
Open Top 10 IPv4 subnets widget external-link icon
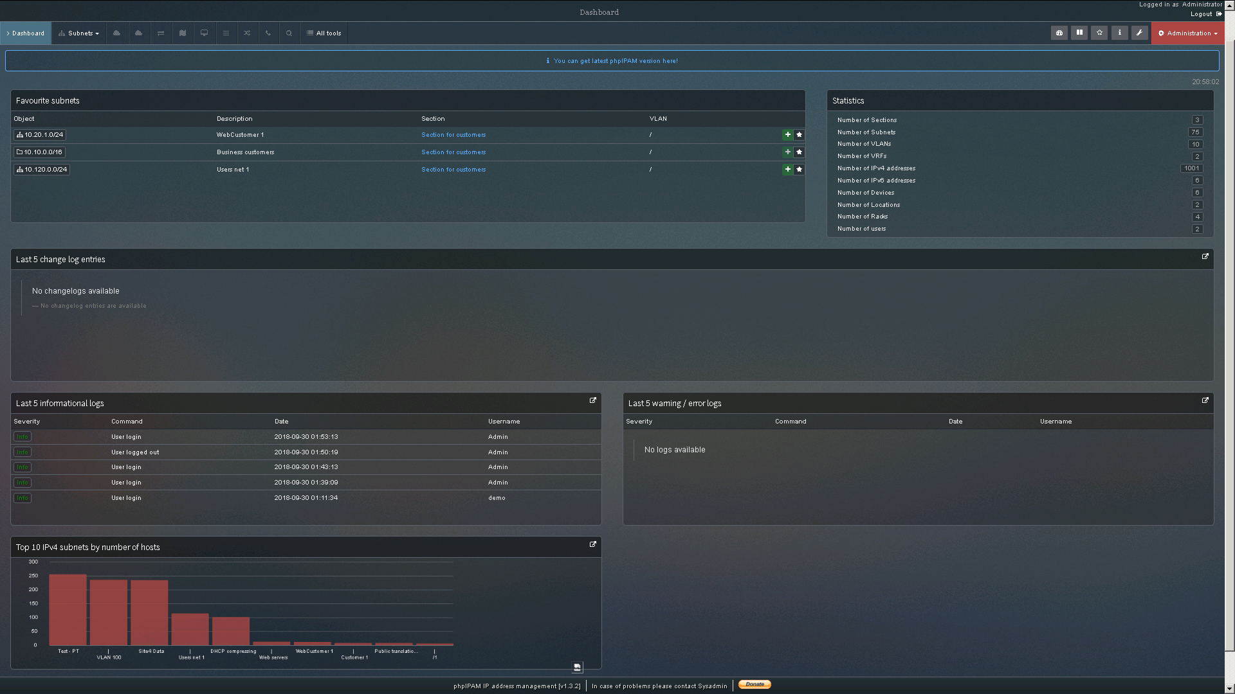click(592, 544)
